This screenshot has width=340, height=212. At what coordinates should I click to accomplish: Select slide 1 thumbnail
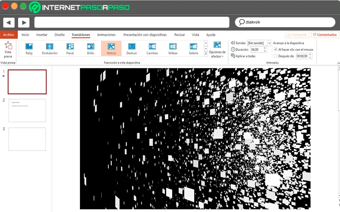coord(27,82)
